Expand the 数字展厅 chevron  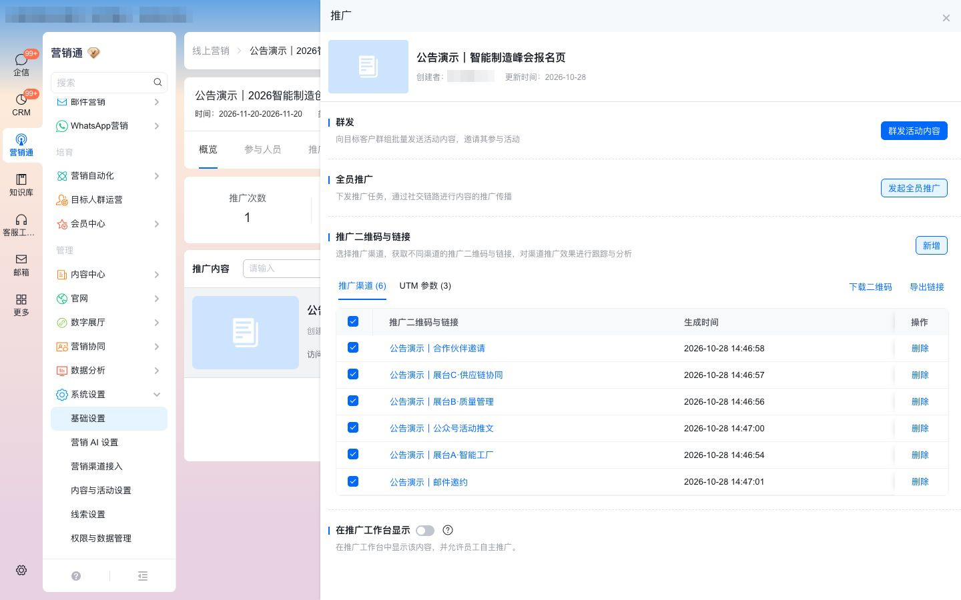click(157, 322)
